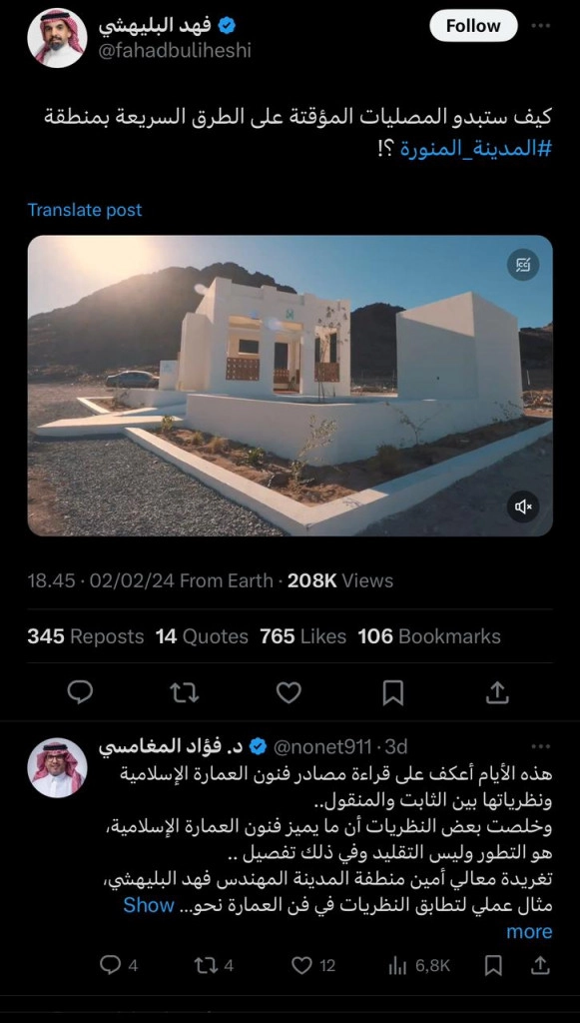Screen dimensions: 580x1023
Task: Like the main post
Action: (x=289, y=692)
